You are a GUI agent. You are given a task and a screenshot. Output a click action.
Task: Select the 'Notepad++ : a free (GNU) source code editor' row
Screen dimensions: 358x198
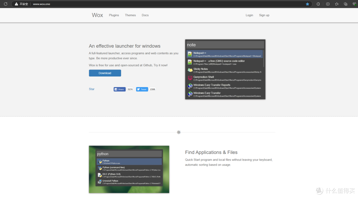[225, 62]
